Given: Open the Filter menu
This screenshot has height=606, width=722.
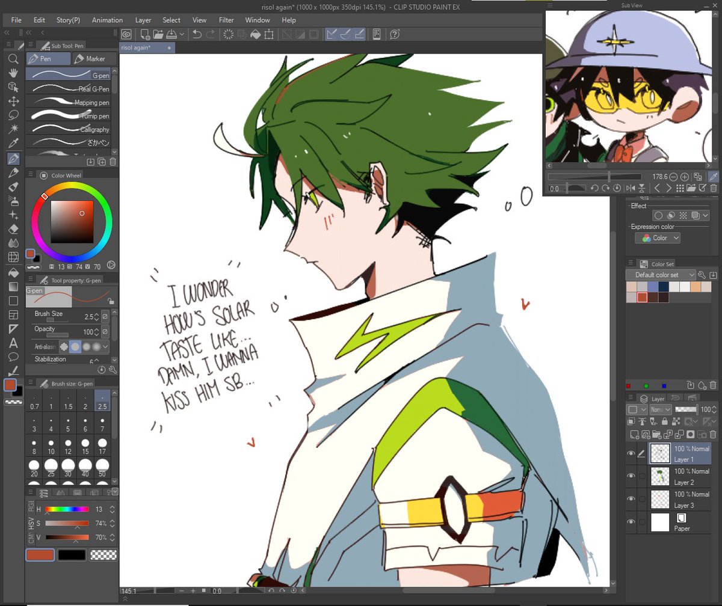Looking at the screenshot, I should point(226,20).
